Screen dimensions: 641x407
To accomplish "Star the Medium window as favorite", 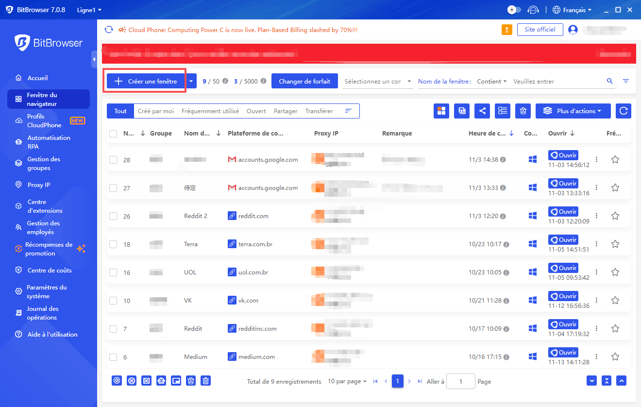I will point(615,356).
